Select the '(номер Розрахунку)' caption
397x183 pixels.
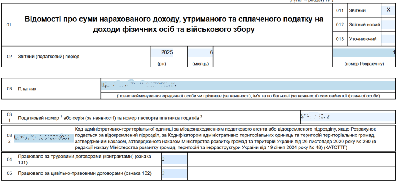tap(364, 64)
